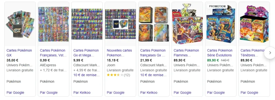This screenshot has width=275, height=100.
Task: Open Cartes Pokemon Flammes title link
Action: (186, 53)
